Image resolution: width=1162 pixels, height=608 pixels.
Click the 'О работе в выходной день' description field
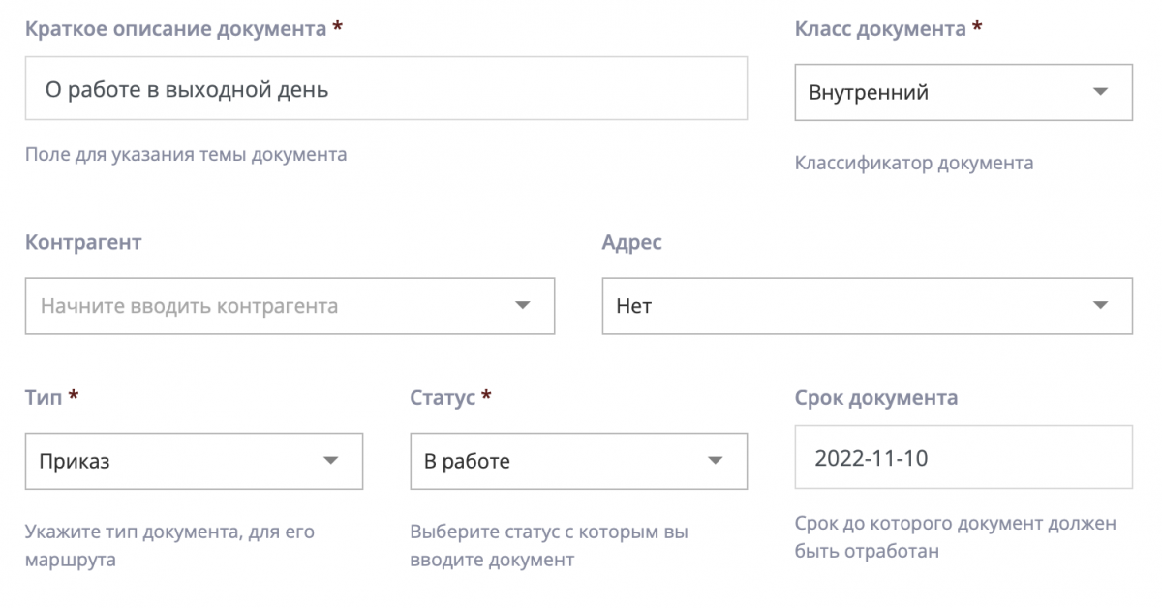(385, 89)
